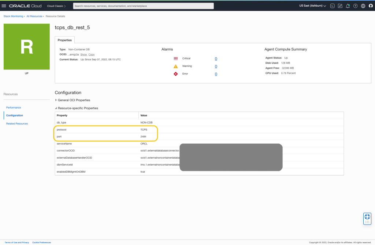Viewport: 375px width, 245px height.
Task: Open the navigation hamburger menu
Action: 5,5
